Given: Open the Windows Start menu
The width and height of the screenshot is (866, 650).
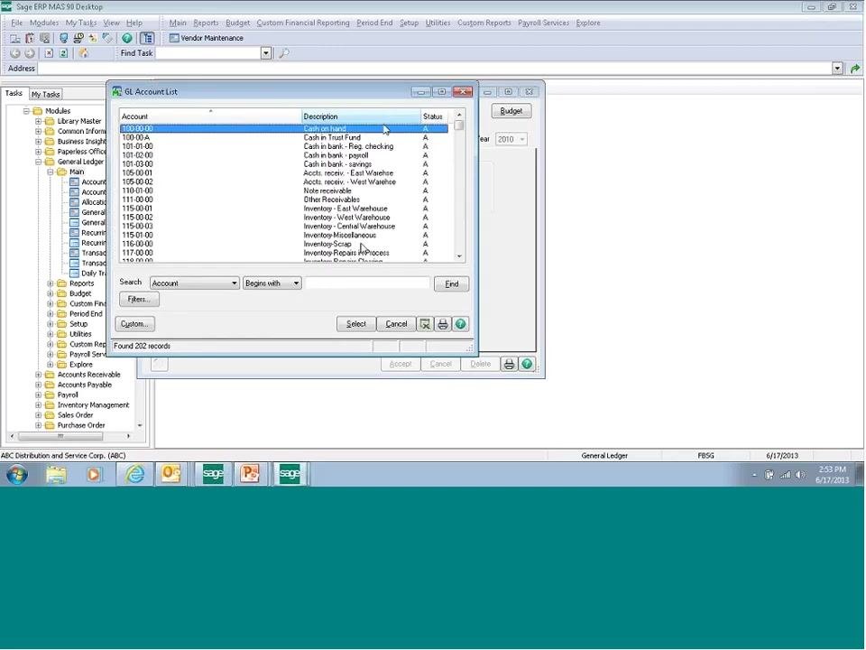Looking at the screenshot, I should point(17,475).
